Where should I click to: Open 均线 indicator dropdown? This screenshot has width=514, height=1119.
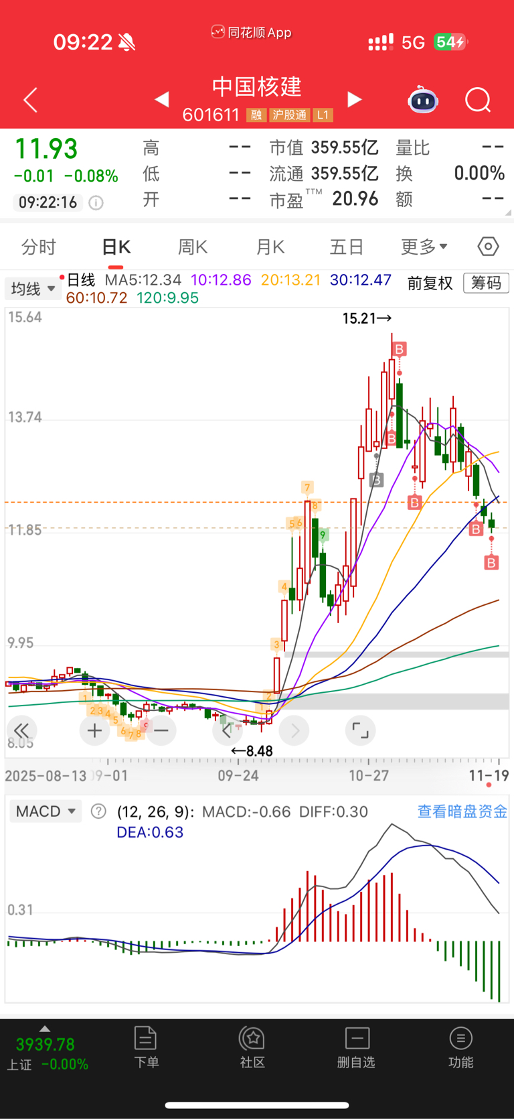point(32,289)
